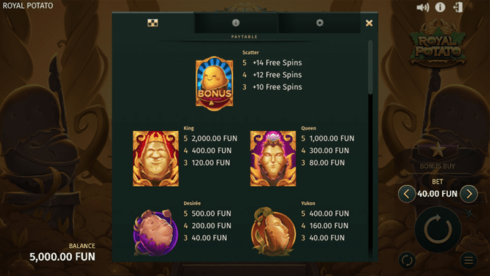Switch to the Paytable checkered tab

click(153, 23)
